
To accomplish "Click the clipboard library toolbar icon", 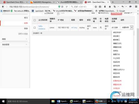I will pyautogui.click(x=100, y=7).
